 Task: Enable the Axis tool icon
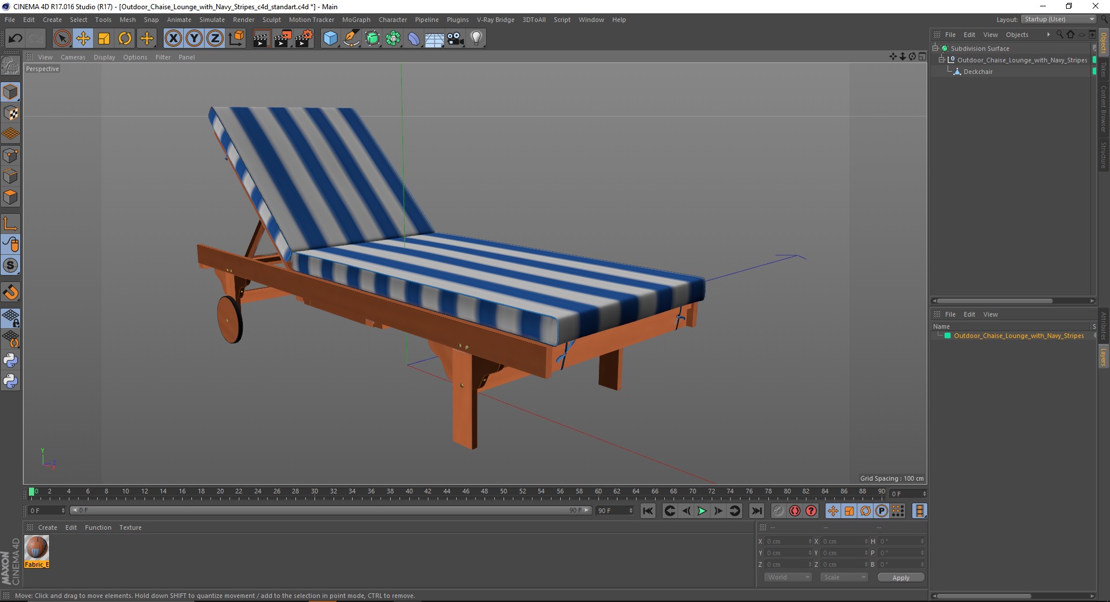point(10,223)
